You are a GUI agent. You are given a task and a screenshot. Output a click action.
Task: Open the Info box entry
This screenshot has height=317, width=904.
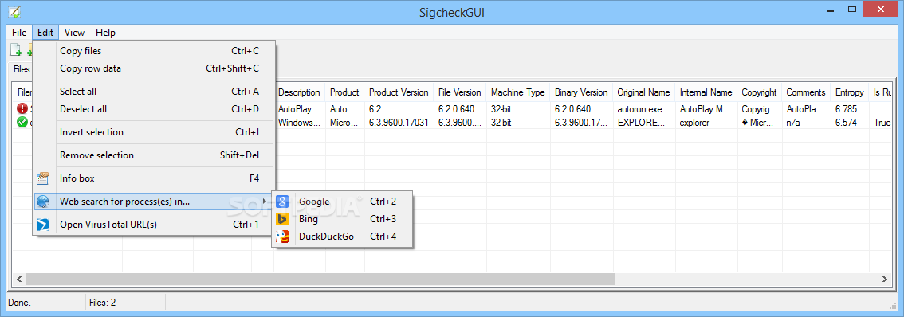(154, 178)
